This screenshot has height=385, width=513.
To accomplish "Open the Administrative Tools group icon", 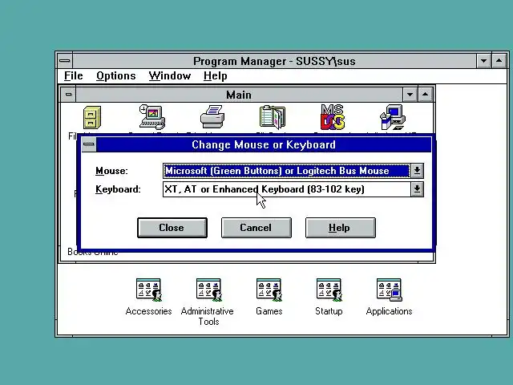I will tap(208, 290).
